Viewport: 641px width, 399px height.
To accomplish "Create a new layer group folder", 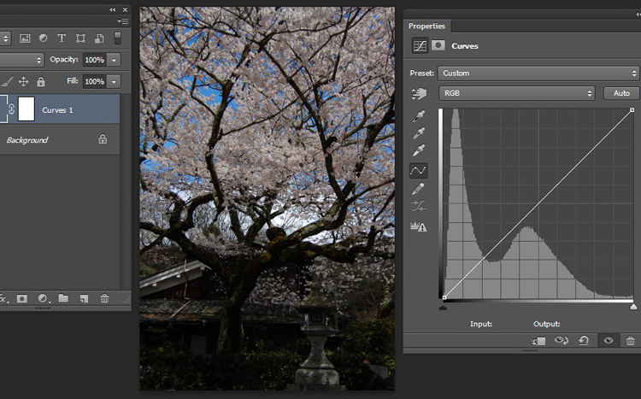I will click(x=63, y=298).
